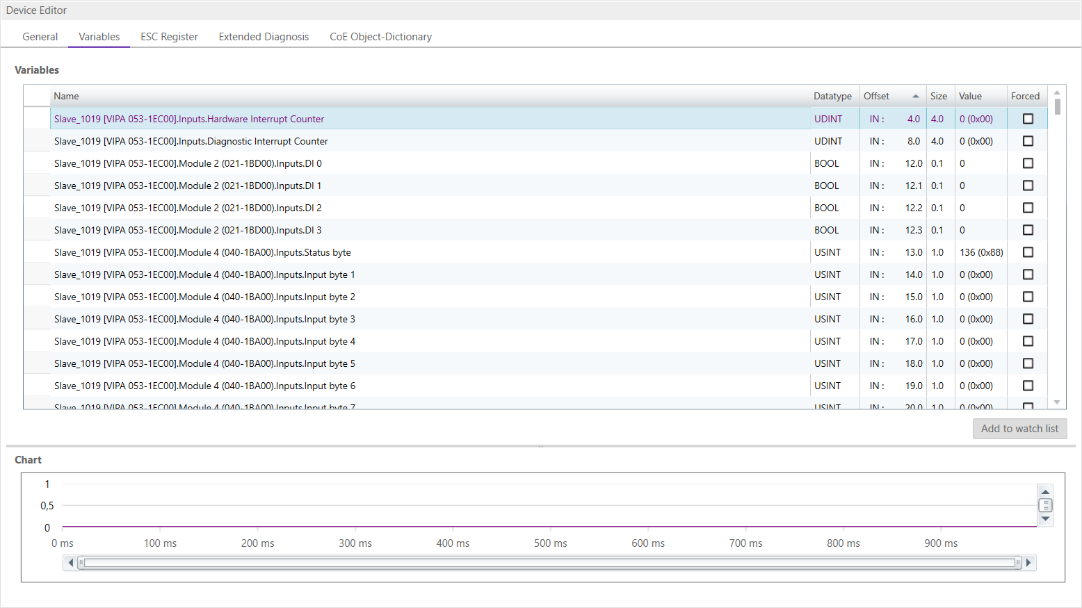Open the CoE Object-Dictionary tab
1082x608 pixels.
[x=380, y=37]
